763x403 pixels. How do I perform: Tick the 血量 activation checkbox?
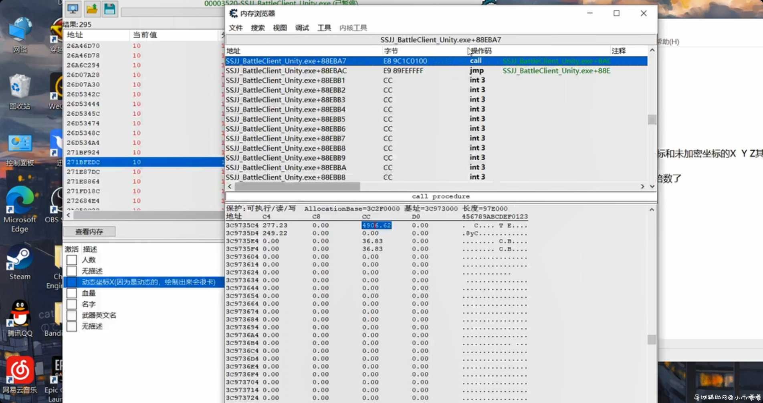tap(72, 293)
